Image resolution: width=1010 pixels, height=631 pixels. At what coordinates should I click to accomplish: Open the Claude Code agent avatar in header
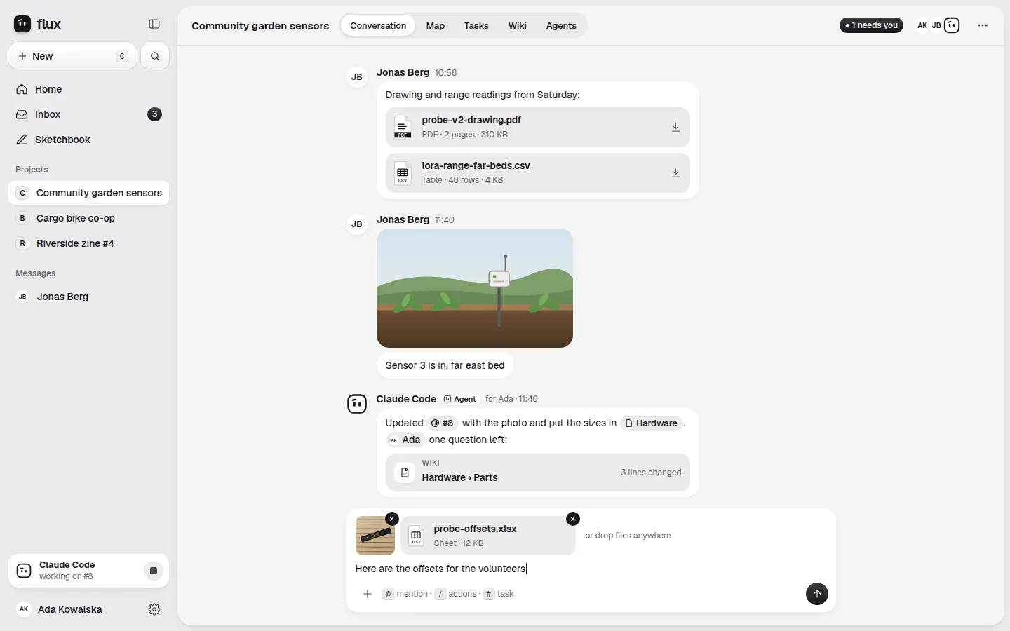tap(952, 25)
